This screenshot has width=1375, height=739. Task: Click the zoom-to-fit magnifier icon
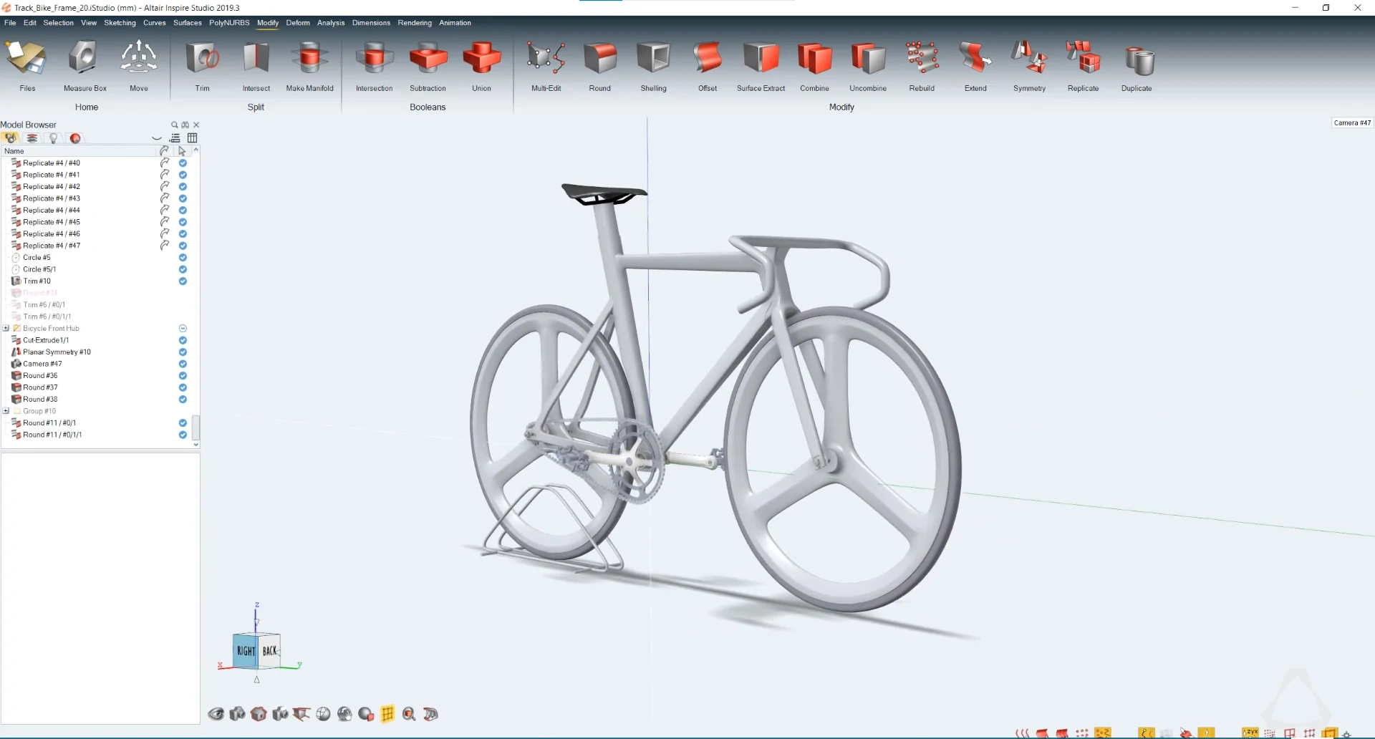click(409, 714)
